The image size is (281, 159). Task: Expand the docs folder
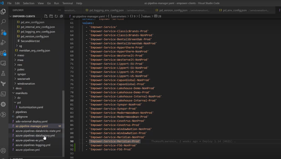18,88
